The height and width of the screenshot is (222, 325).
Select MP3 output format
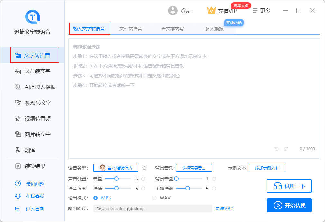tap(96, 198)
